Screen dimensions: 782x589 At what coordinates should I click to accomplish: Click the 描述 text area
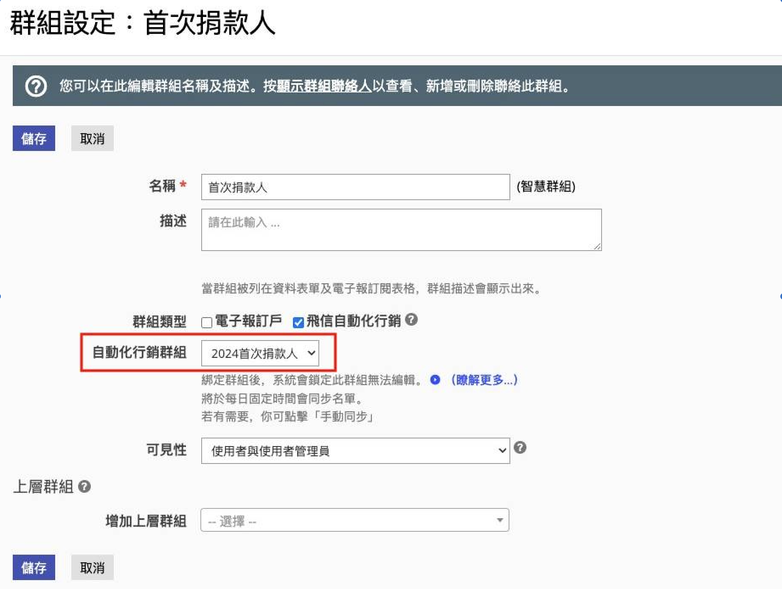401,230
